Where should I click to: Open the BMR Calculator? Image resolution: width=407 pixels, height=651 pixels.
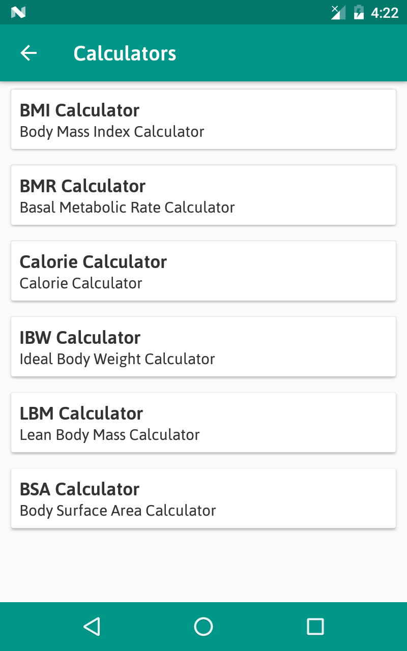point(203,195)
